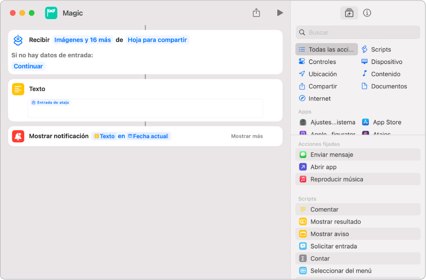426x280 pixels.
Task: Click the Entrada de atajo variable token
Action: (x=50, y=102)
